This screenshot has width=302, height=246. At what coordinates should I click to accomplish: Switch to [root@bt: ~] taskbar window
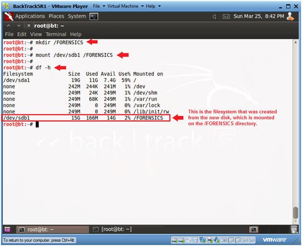112,230
